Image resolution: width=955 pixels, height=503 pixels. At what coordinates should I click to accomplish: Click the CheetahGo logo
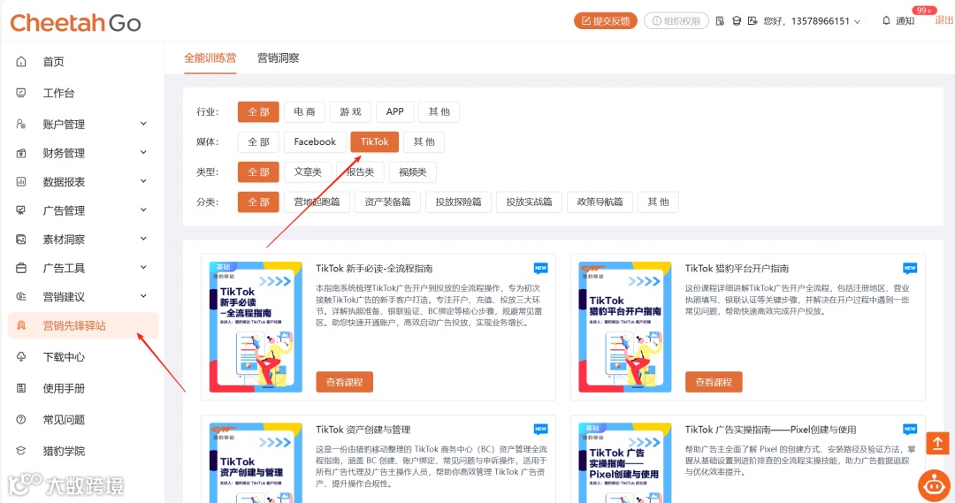[75, 23]
